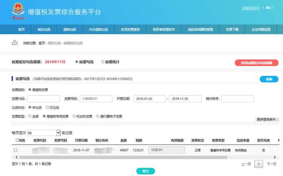Click the 系统推送 source cell
Viewport: 283px width, 176px height.
(x=241, y=150)
